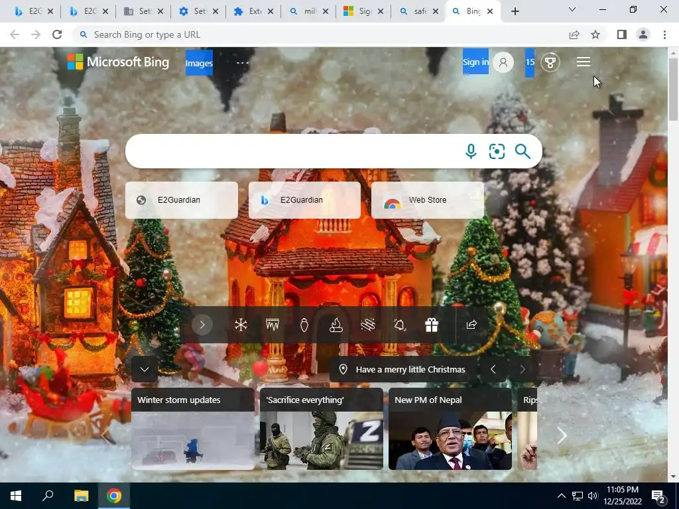Expand holiday toolbar with round arrow
This screenshot has width=679, height=509.
click(x=202, y=325)
